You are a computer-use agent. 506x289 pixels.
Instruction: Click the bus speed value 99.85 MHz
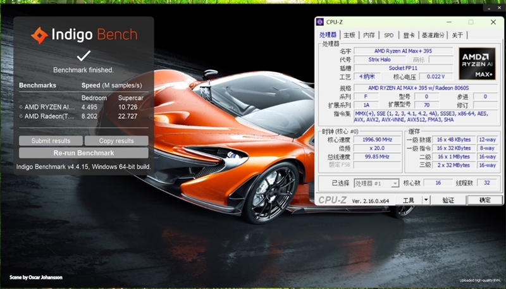(377, 156)
